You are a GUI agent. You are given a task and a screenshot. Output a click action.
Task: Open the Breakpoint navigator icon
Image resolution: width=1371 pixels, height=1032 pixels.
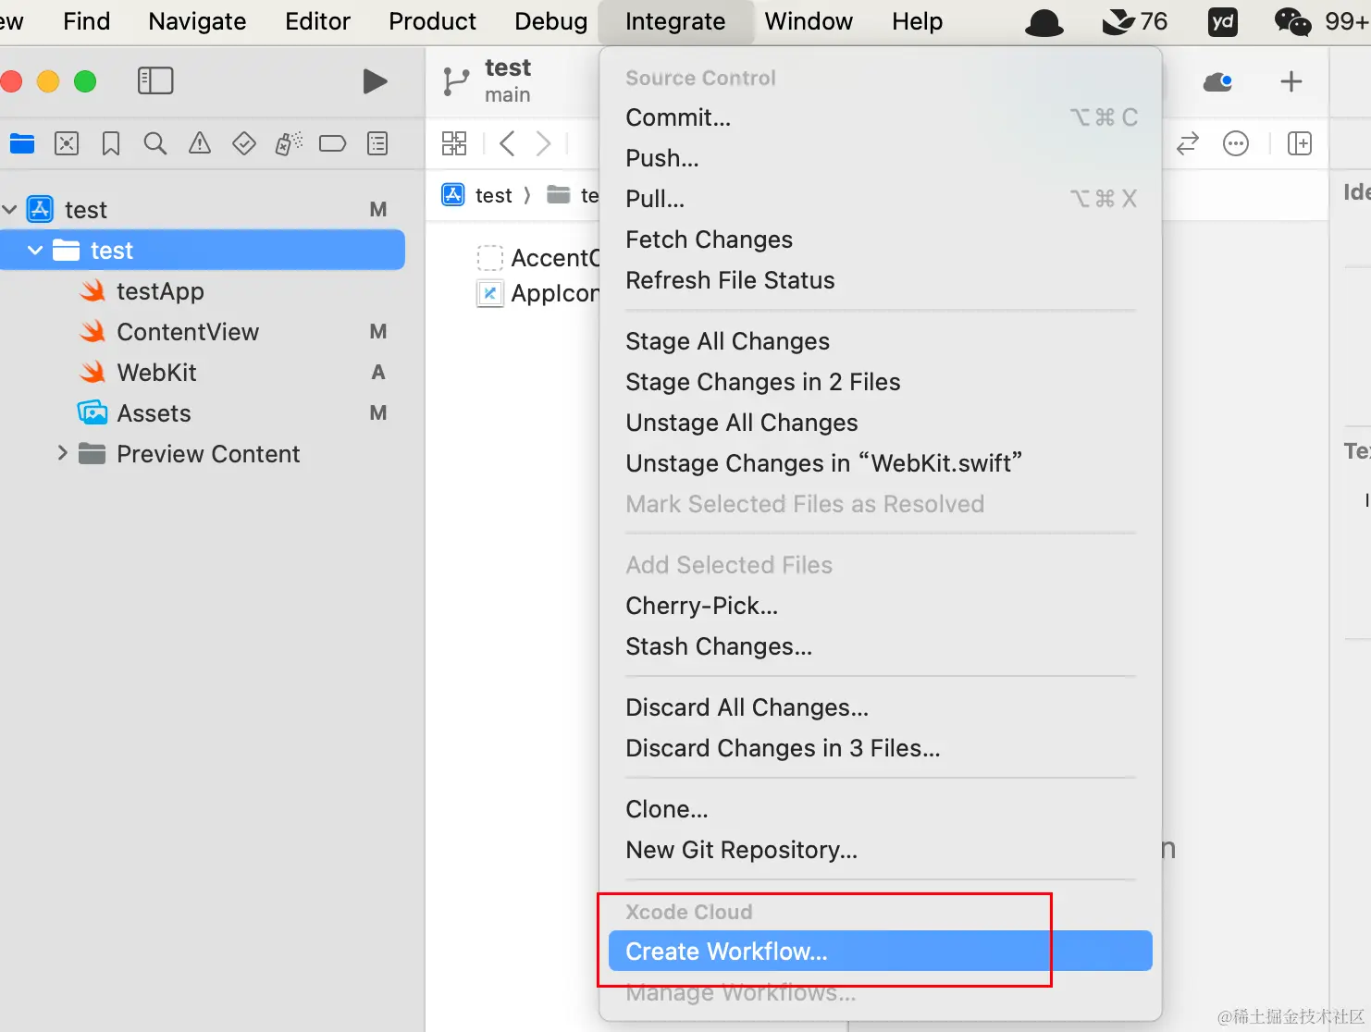click(332, 143)
